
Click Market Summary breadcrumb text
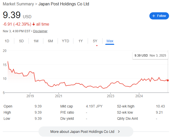(x=18, y=4)
